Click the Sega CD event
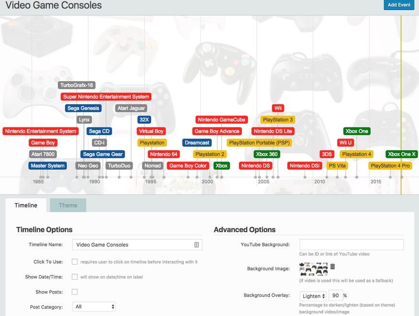419x316 pixels. coord(99,131)
